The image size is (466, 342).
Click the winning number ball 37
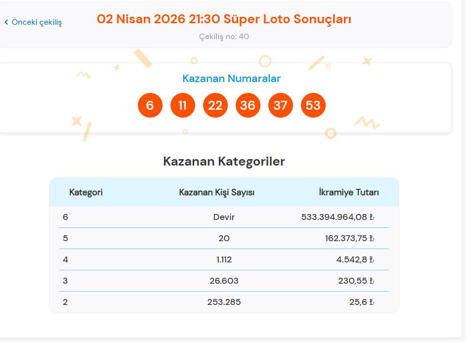point(281,105)
